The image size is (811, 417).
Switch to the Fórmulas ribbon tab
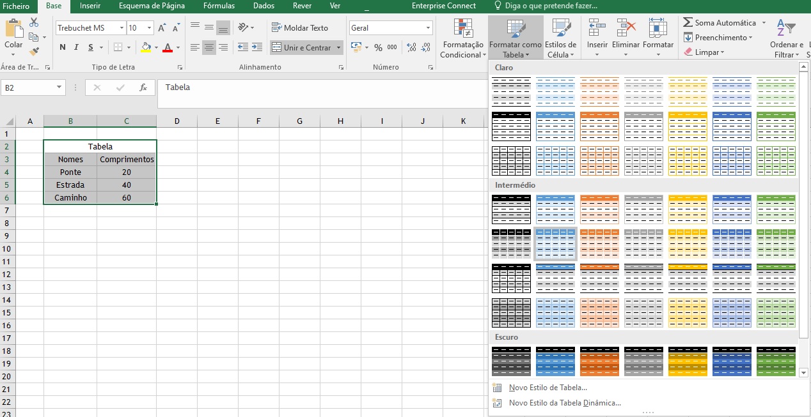(x=219, y=6)
